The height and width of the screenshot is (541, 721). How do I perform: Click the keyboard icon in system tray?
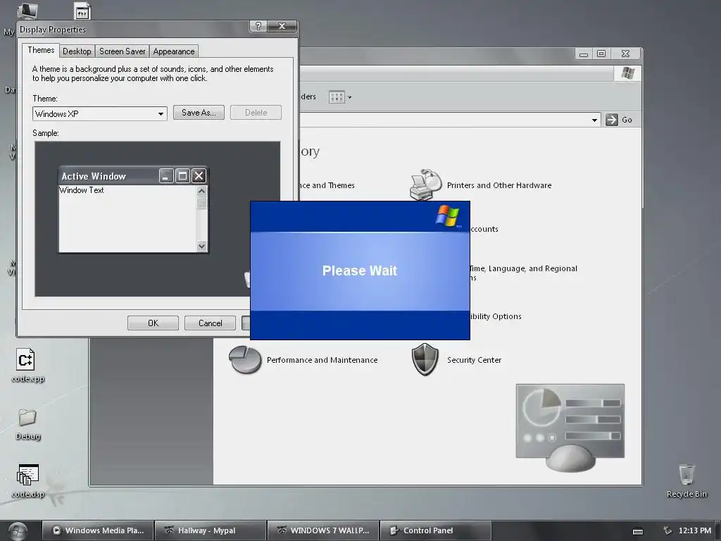(x=638, y=531)
